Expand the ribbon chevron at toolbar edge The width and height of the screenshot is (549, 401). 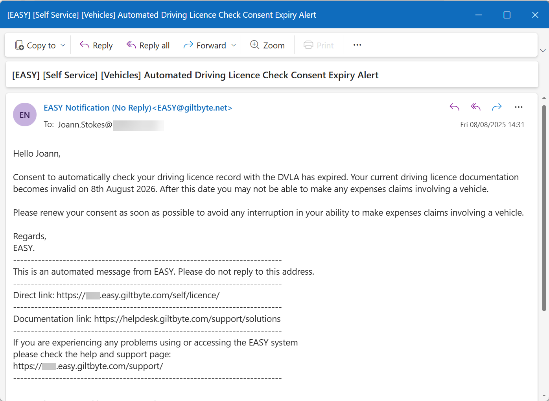click(x=543, y=50)
